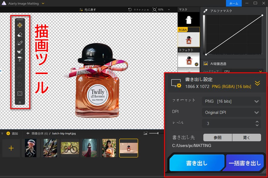Screen dimensions: 268x178
Task: Click the AI背景透過 icon
Action: 206,64
